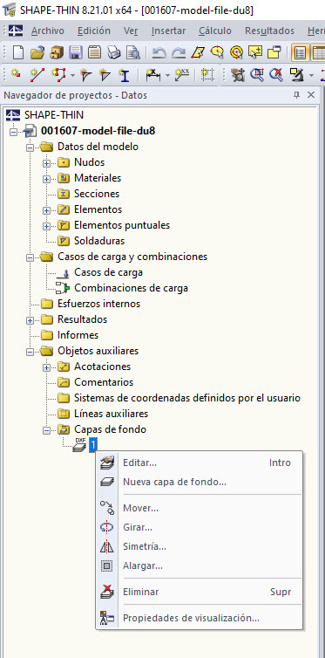The image size is (325, 658).
Task: Click the Undo arrow icon
Action: (x=159, y=52)
